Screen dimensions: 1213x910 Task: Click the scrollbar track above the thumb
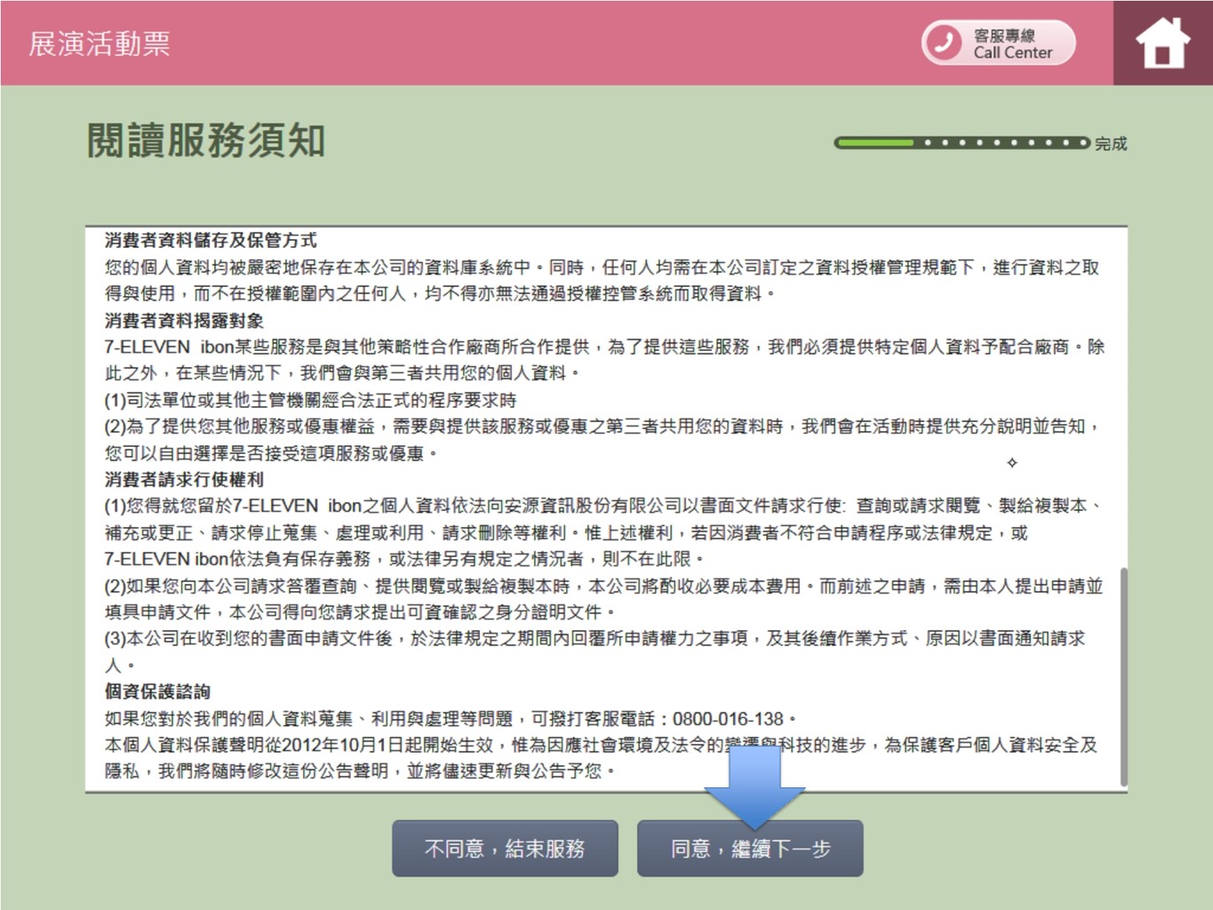click(x=1123, y=400)
